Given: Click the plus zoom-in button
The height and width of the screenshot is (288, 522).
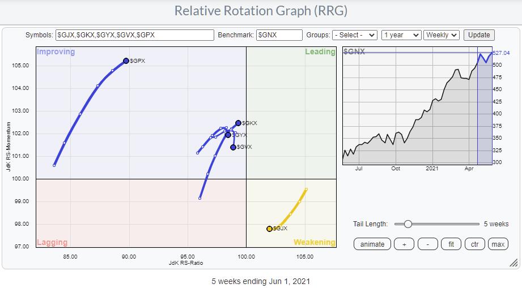Looking at the screenshot, I should tap(404, 244).
